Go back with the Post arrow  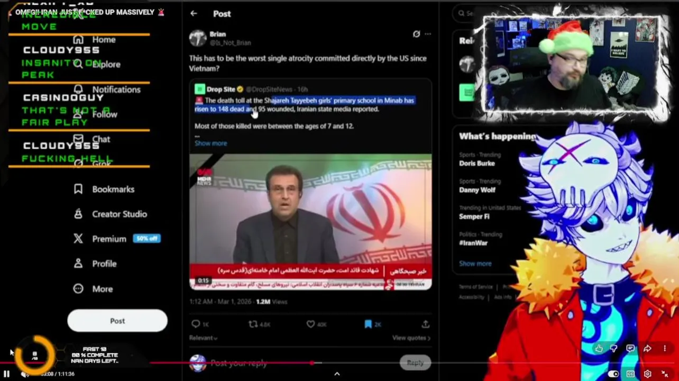pyautogui.click(x=194, y=14)
